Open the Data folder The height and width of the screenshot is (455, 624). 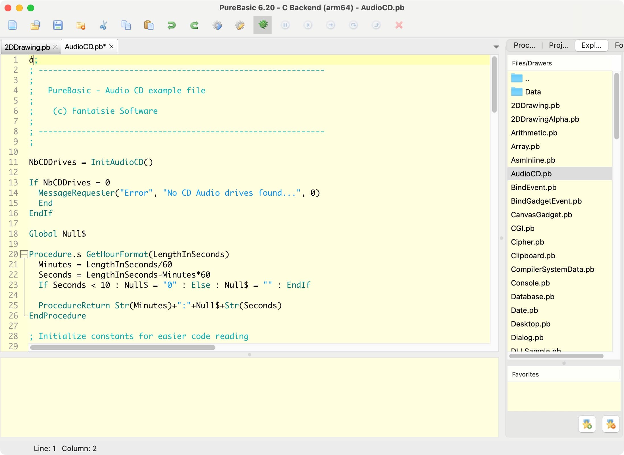click(533, 92)
